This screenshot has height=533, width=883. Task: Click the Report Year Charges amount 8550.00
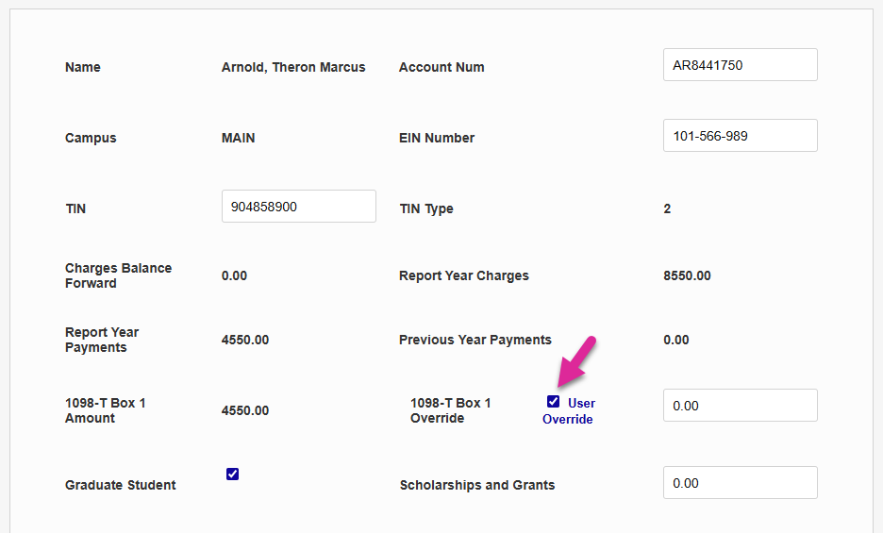[688, 275]
